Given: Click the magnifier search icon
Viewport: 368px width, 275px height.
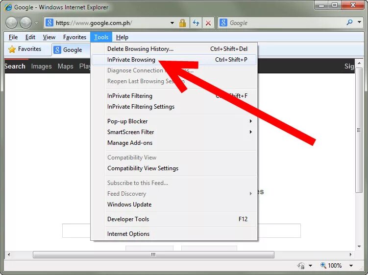Looking at the screenshot, I should pos(349,23).
